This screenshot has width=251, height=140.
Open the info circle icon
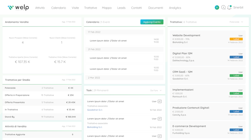[x=223, y=7]
